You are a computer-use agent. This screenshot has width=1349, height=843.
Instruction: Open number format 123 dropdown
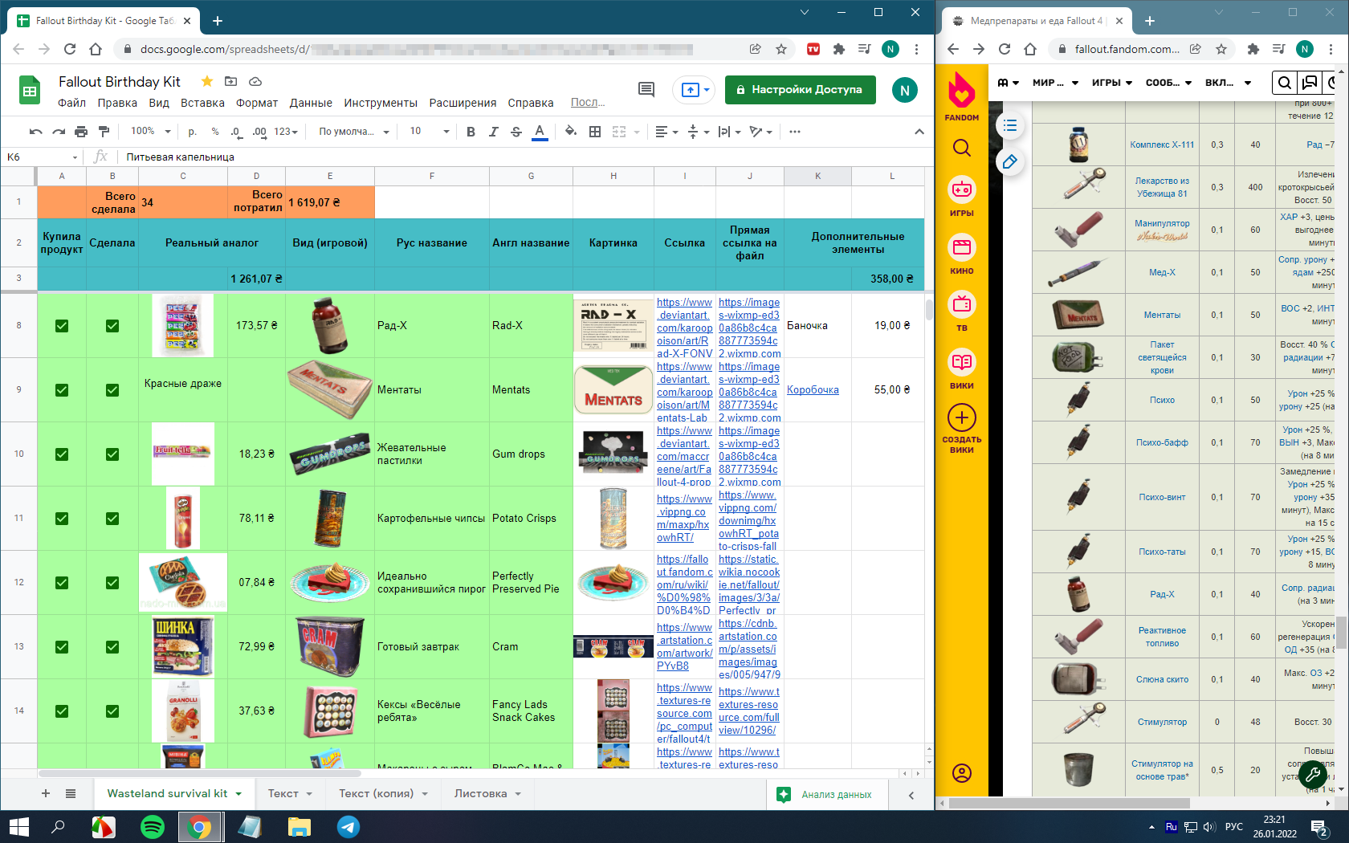click(x=286, y=132)
